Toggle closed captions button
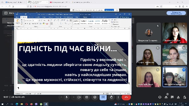Viewport: 189px width, 106px height. tap(87, 97)
